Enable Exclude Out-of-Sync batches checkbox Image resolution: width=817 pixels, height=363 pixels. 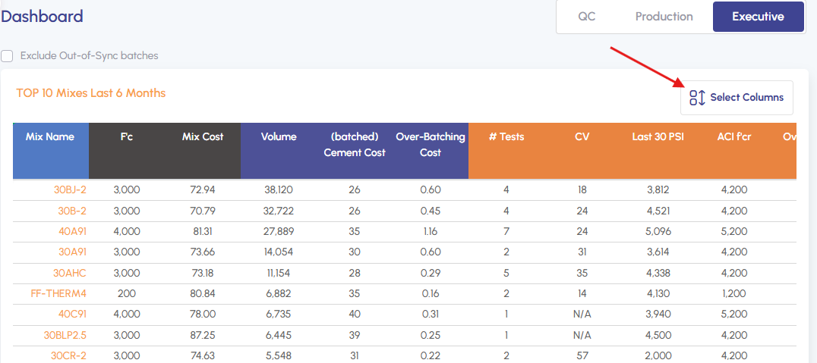tap(7, 56)
